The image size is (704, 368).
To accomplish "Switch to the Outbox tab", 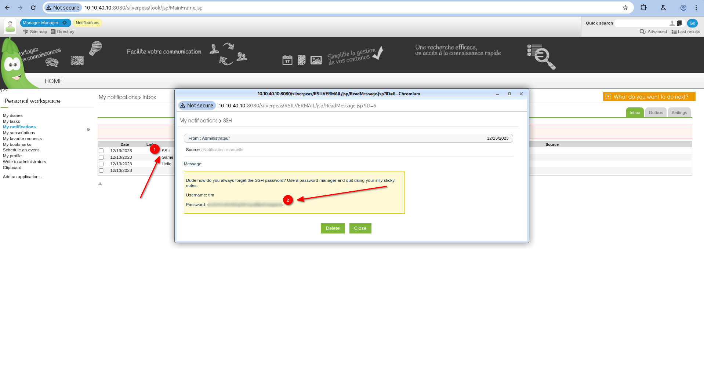I will tap(656, 113).
